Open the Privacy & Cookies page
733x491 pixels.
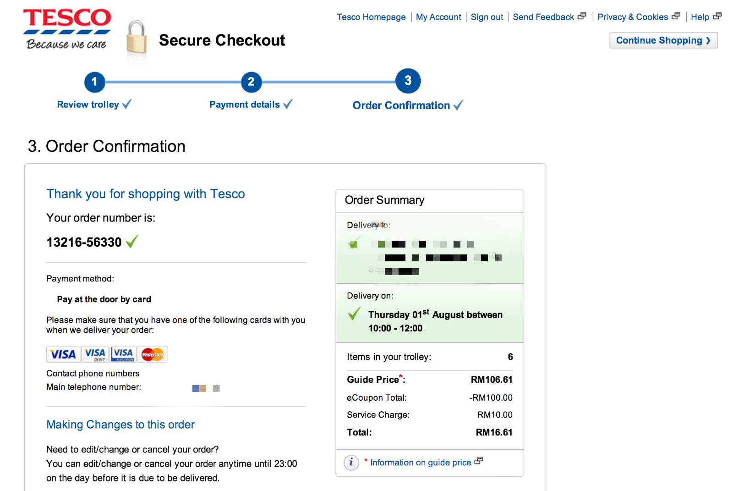pos(633,17)
